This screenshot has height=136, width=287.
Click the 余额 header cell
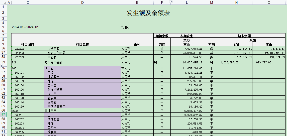[x=253, y=40]
